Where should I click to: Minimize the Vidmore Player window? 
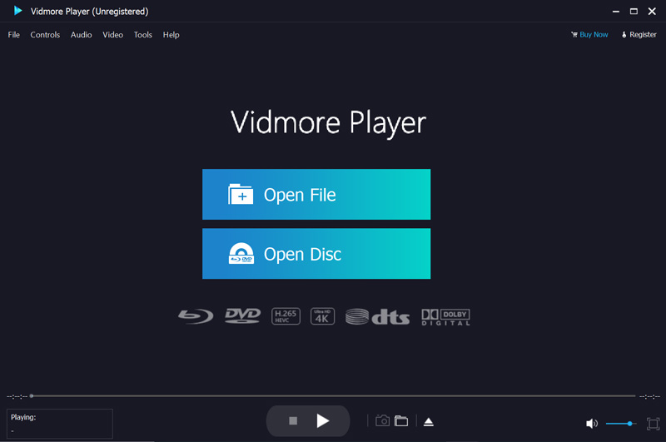(x=616, y=12)
